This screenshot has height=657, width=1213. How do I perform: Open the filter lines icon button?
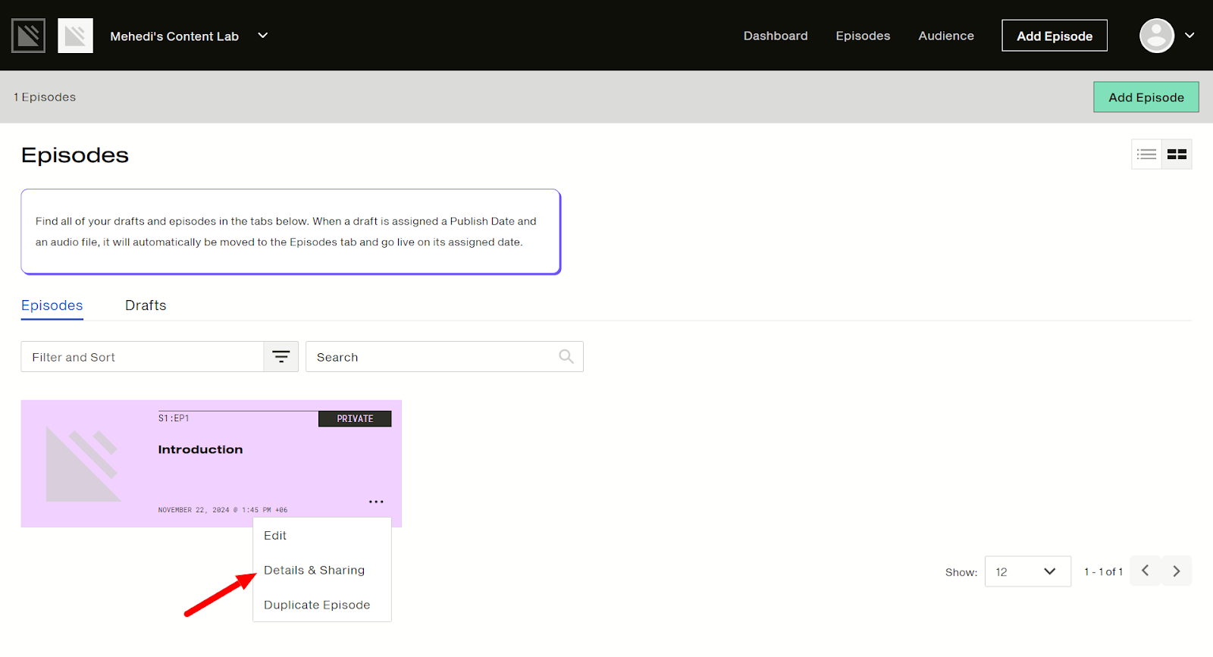pos(281,357)
